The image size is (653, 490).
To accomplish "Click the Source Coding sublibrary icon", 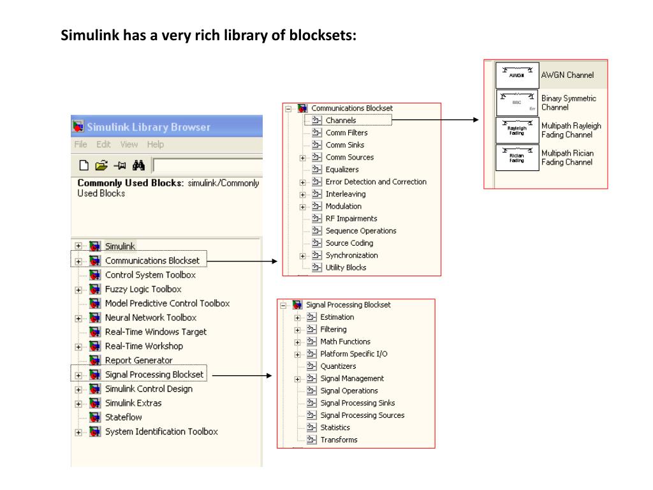I will tap(317, 242).
